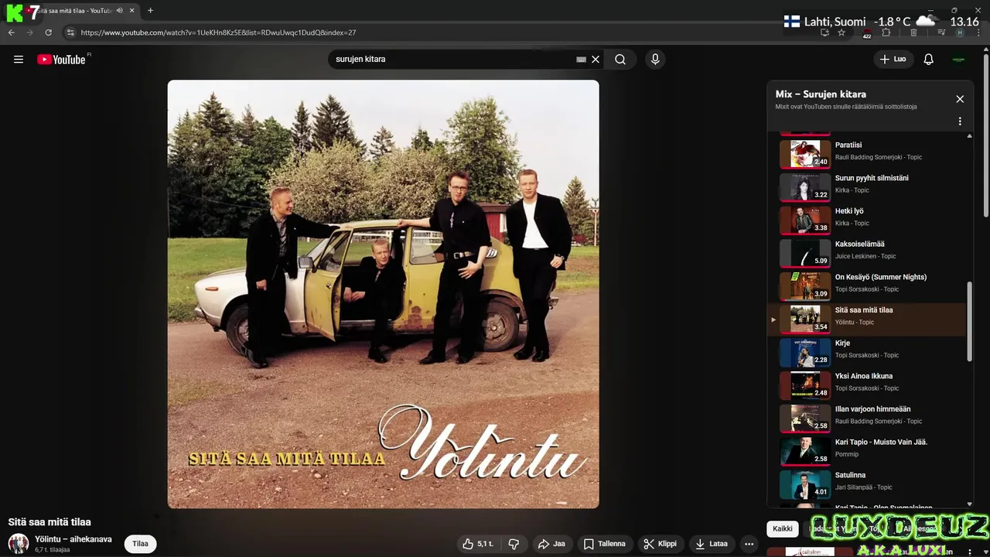
Task: View site information icon in address bar
Action: 70,32
